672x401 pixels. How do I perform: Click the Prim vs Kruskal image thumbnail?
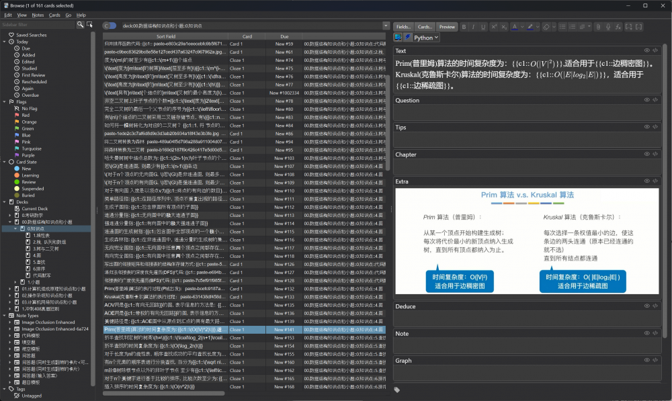527,241
